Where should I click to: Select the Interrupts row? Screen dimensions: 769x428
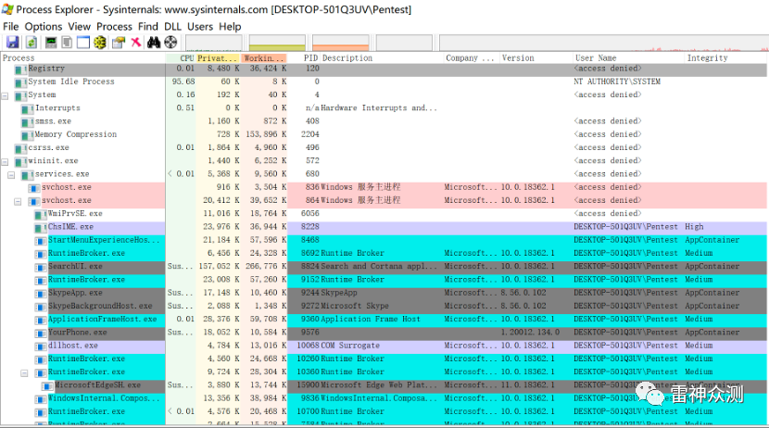(x=384, y=108)
